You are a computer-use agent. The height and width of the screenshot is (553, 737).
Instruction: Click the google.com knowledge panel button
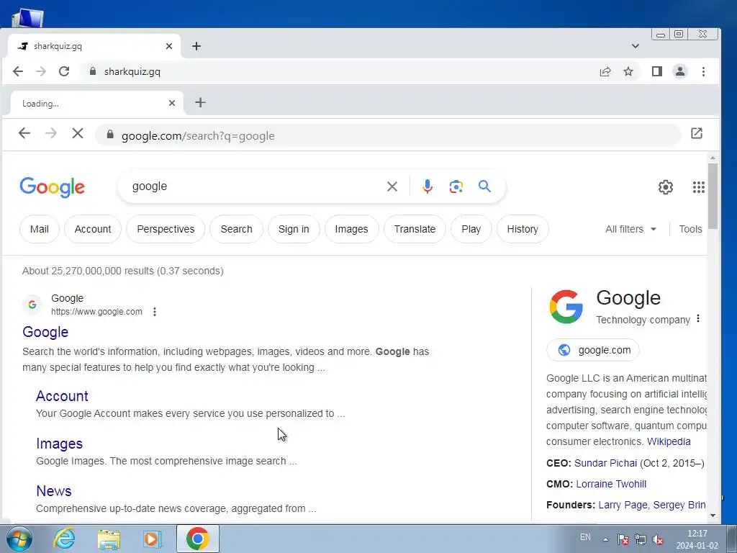[593, 350]
